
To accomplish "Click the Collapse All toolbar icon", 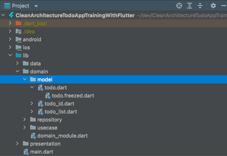I will (x=200, y=6).
